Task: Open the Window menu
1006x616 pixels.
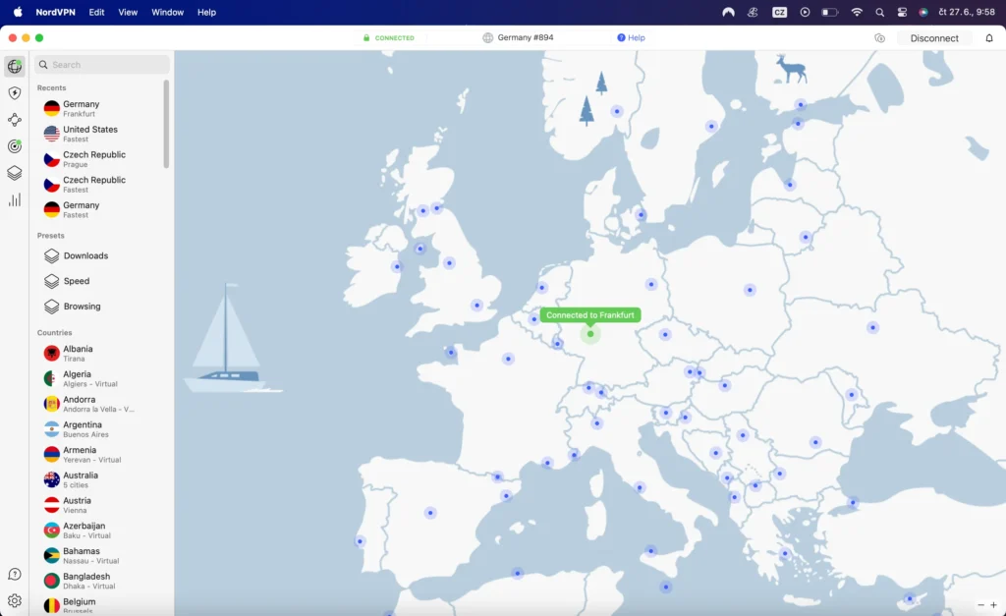Action: [x=167, y=13]
